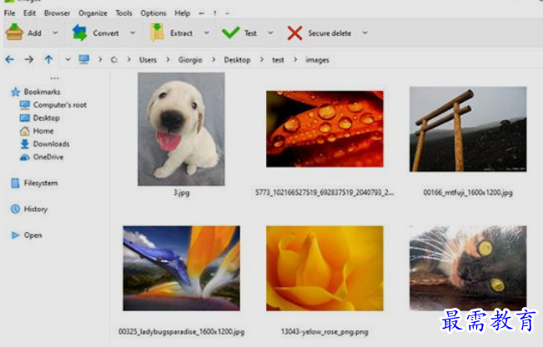Click the Convert arrows icon
The image size is (543, 347).
pyautogui.click(x=79, y=33)
